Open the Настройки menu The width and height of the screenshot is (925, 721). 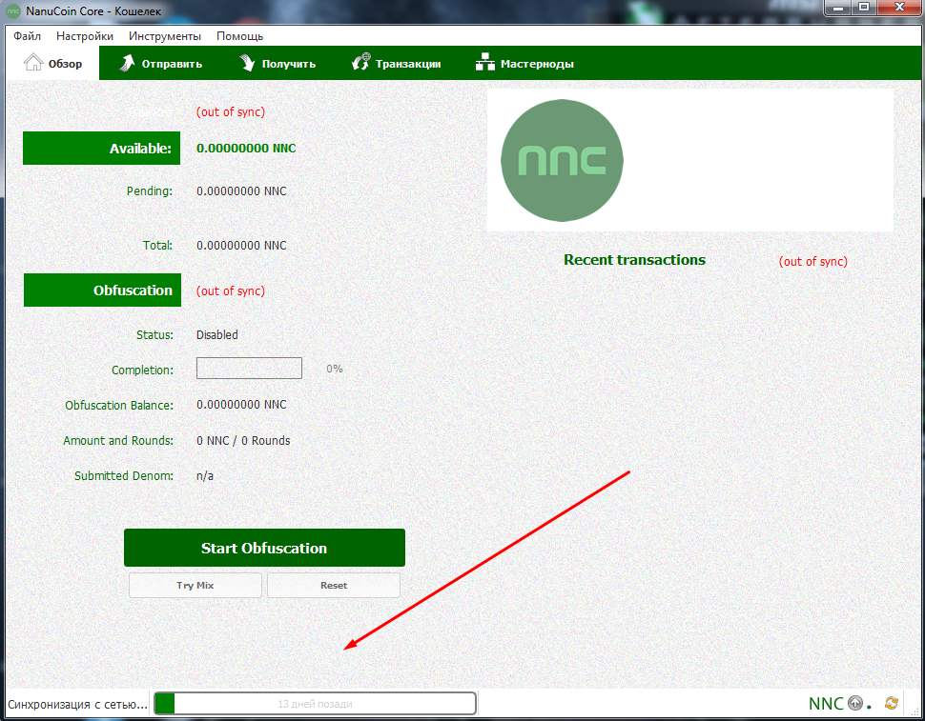coord(85,36)
